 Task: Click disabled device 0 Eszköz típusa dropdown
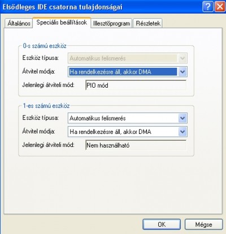point(128,58)
